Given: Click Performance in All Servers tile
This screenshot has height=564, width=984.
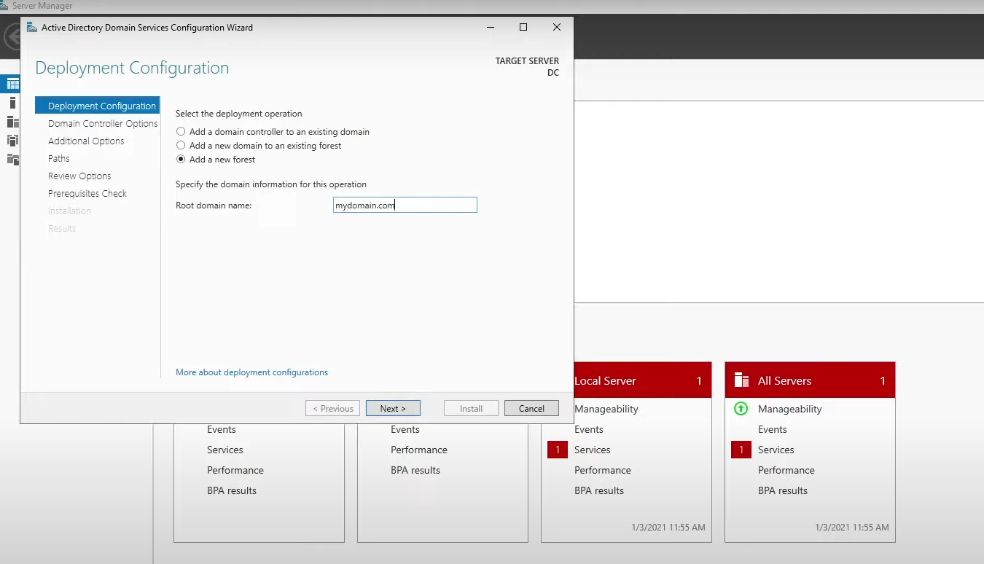Looking at the screenshot, I should pos(786,470).
